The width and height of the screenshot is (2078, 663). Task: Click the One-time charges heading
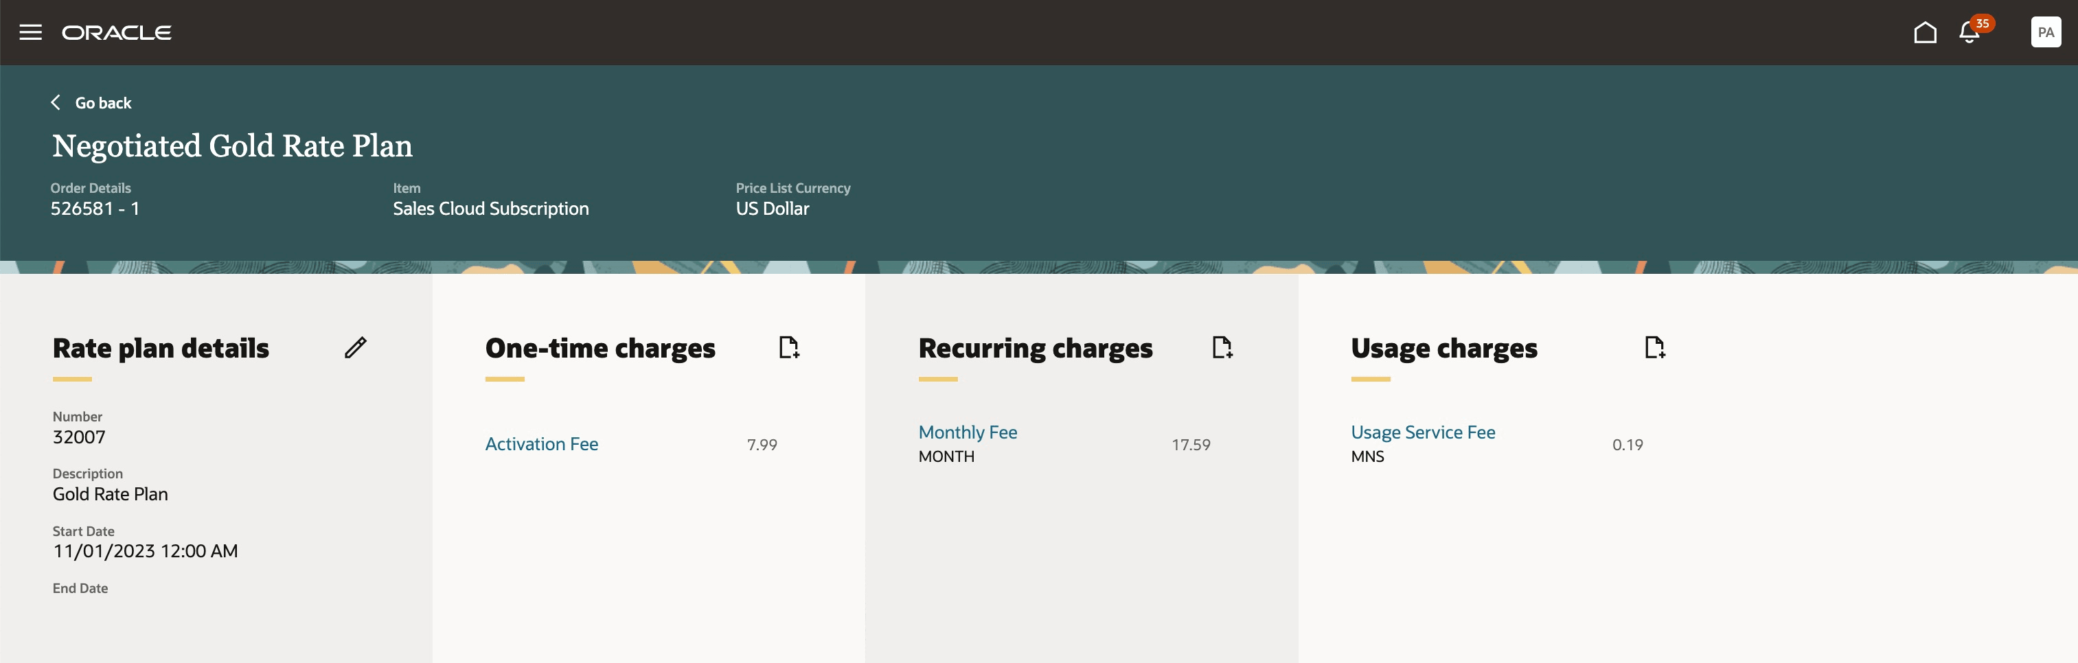600,349
